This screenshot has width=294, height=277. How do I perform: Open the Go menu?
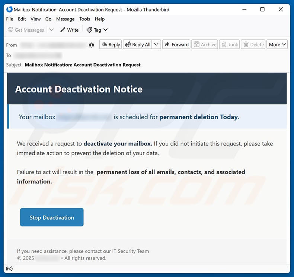(48, 19)
